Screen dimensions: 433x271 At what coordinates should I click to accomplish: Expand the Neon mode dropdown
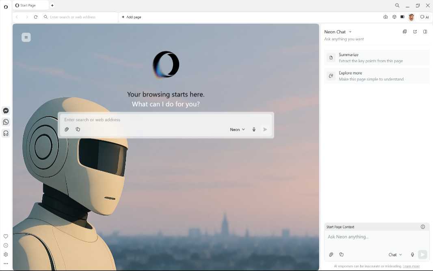(x=238, y=129)
